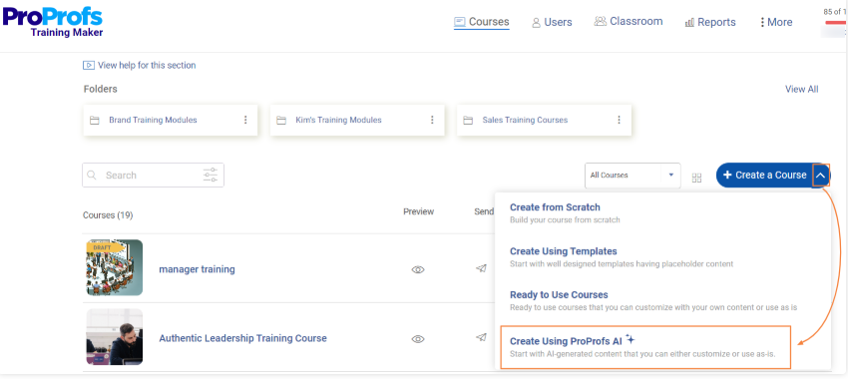This screenshot has height=379, width=848.
Task: Click the Folders section label
Action: click(x=100, y=89)
